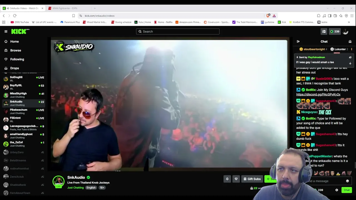
Task: Open the 239 Kick points balance
Action: pos(335,32)
